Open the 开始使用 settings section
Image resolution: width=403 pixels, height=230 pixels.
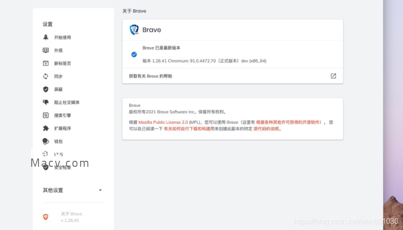(62, 37)
